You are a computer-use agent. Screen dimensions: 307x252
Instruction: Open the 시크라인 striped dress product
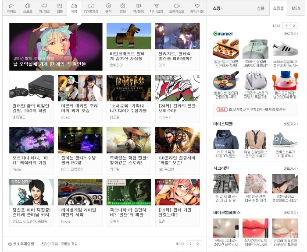pos(226,188)
